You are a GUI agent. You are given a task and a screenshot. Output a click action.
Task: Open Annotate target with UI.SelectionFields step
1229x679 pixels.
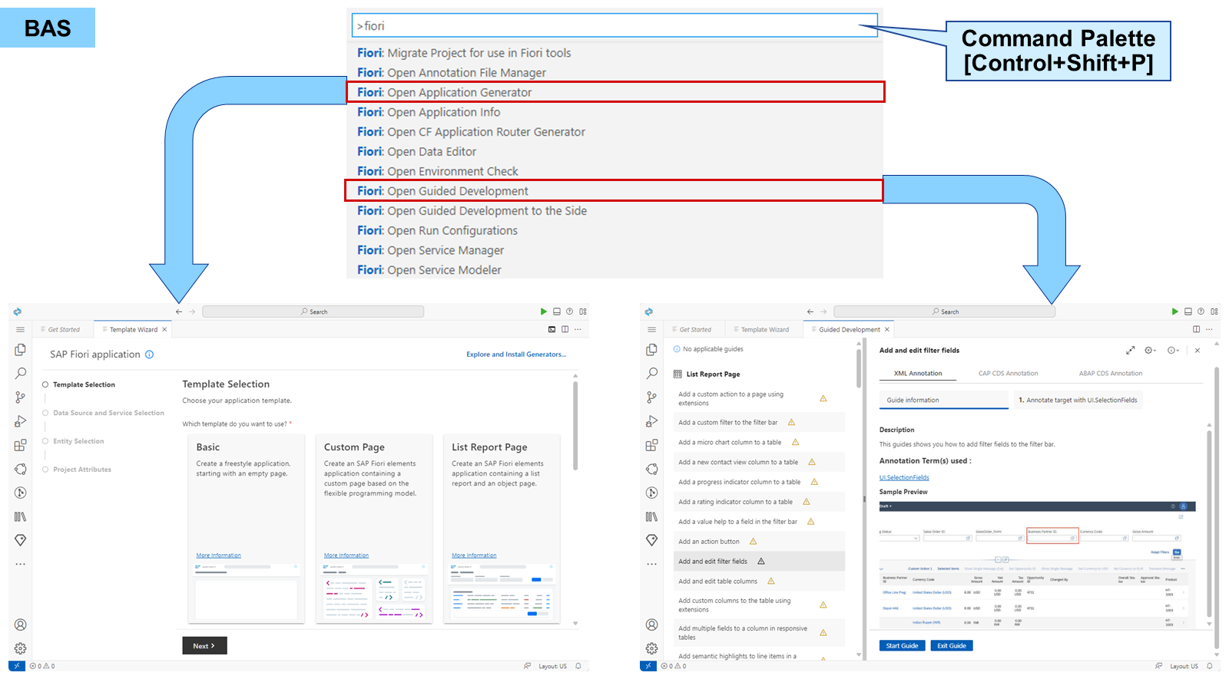[x=1078, y=400]
